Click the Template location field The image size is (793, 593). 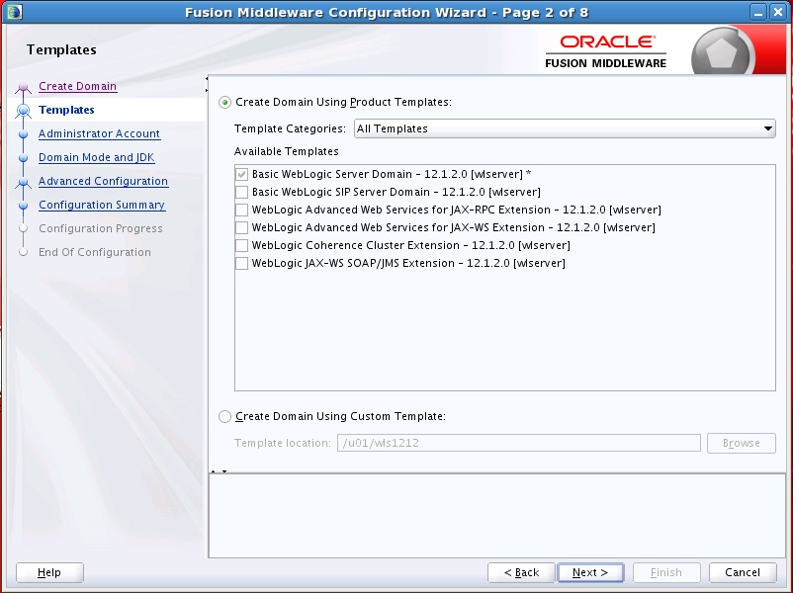518,443
